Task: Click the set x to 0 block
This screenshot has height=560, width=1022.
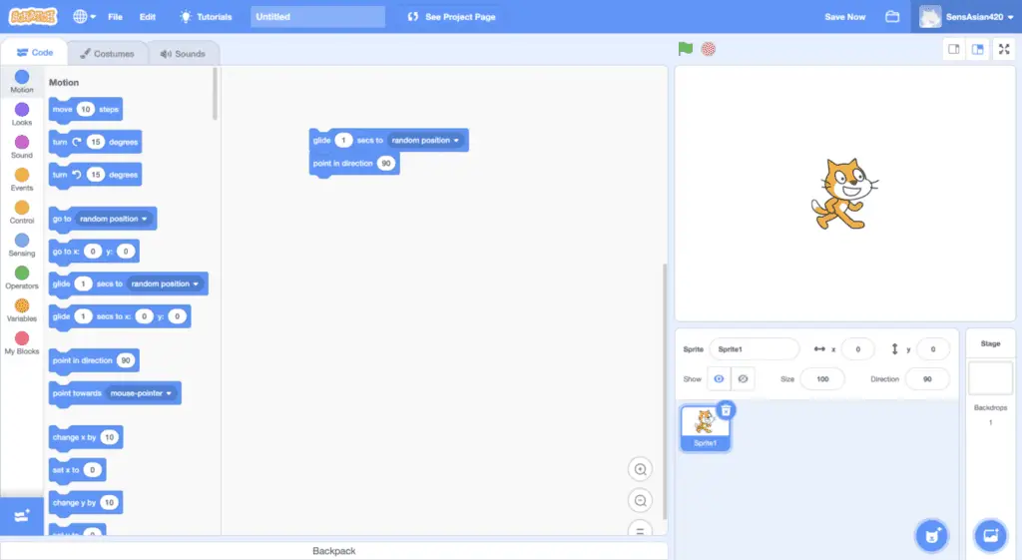Action: click(x=78, y=470)
